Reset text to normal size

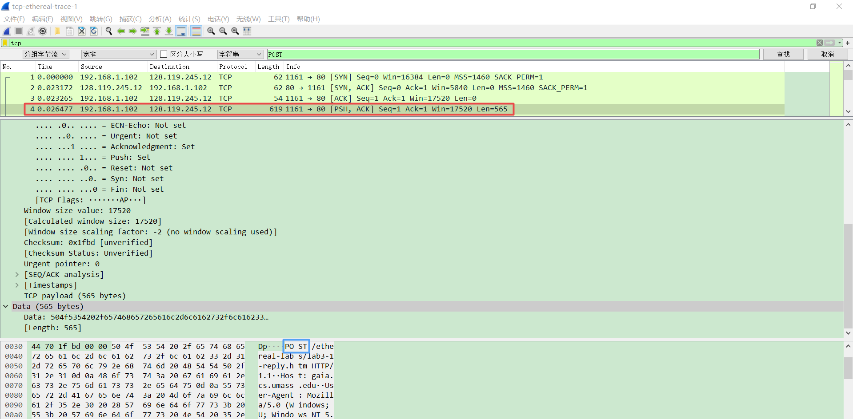tap(235, 31)
